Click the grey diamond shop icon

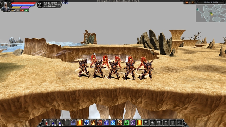(x=146, y=123)
